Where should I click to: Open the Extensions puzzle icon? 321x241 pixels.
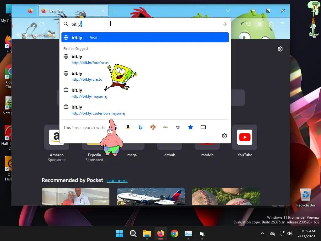(x=271, y=24)
